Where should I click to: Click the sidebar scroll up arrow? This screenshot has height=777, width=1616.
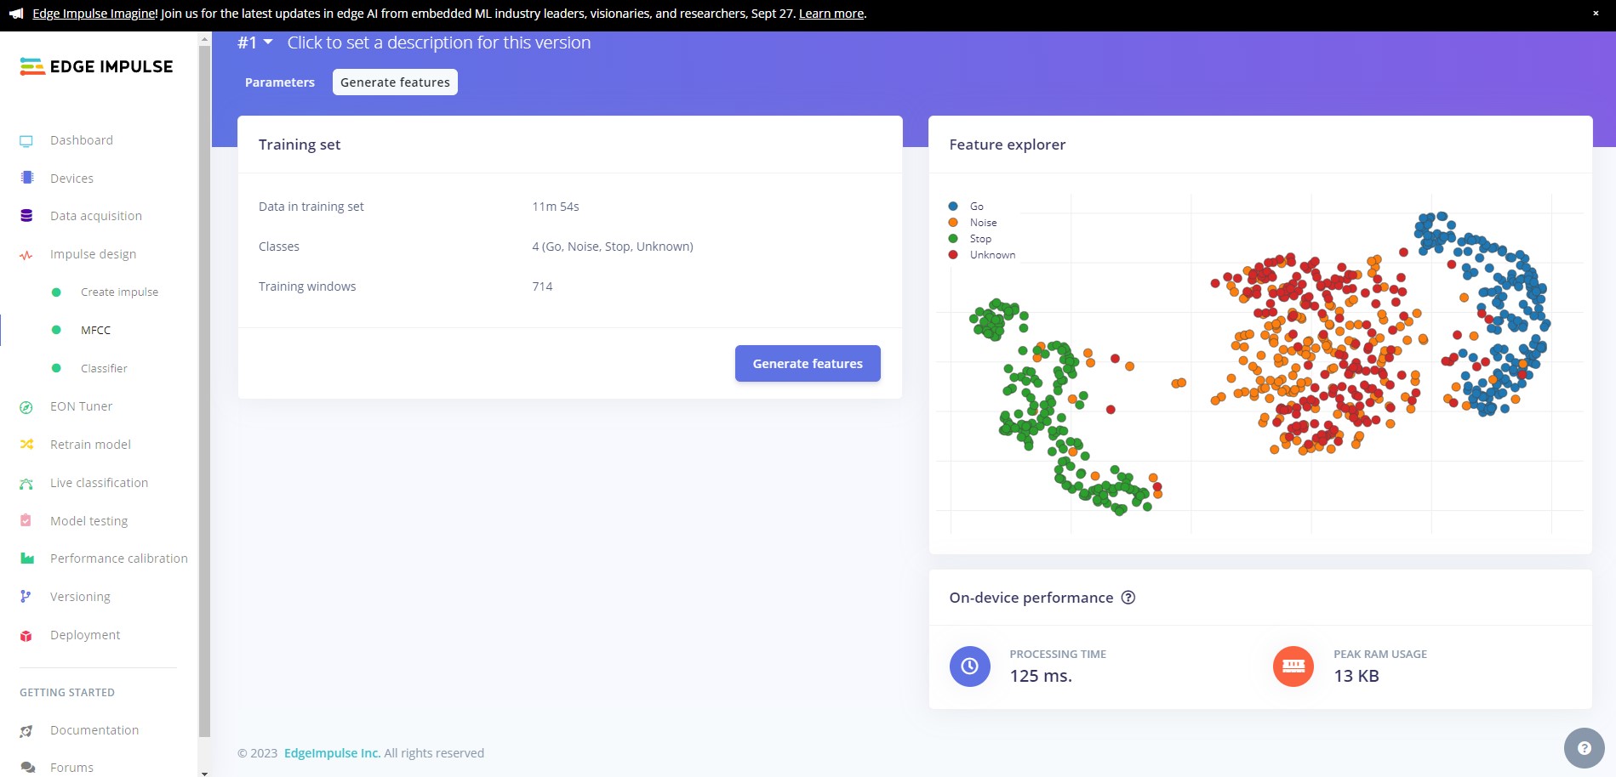click(204, 38)
